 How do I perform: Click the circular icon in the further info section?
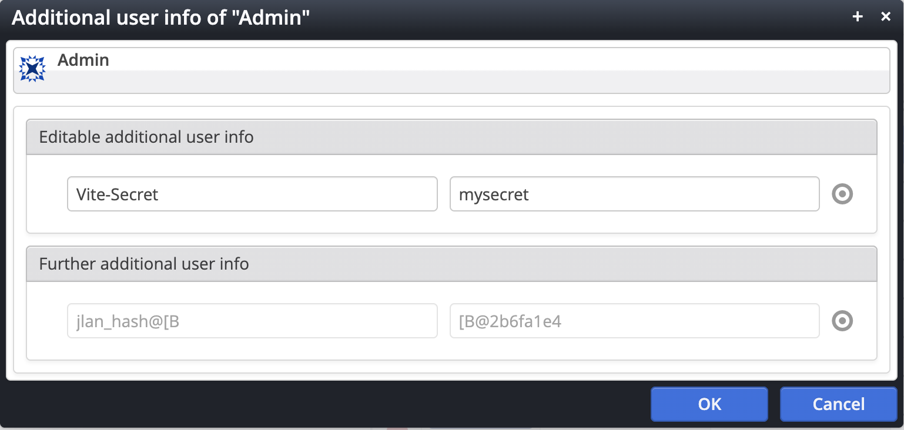coord(842,321)
